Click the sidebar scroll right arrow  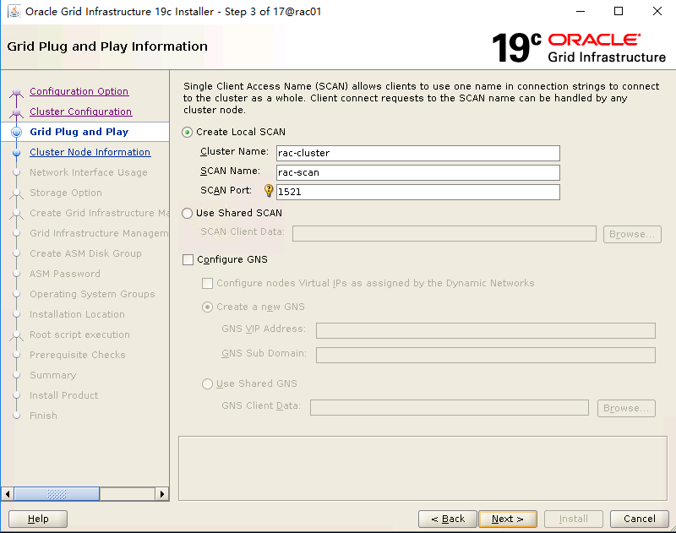coord(162,494)
